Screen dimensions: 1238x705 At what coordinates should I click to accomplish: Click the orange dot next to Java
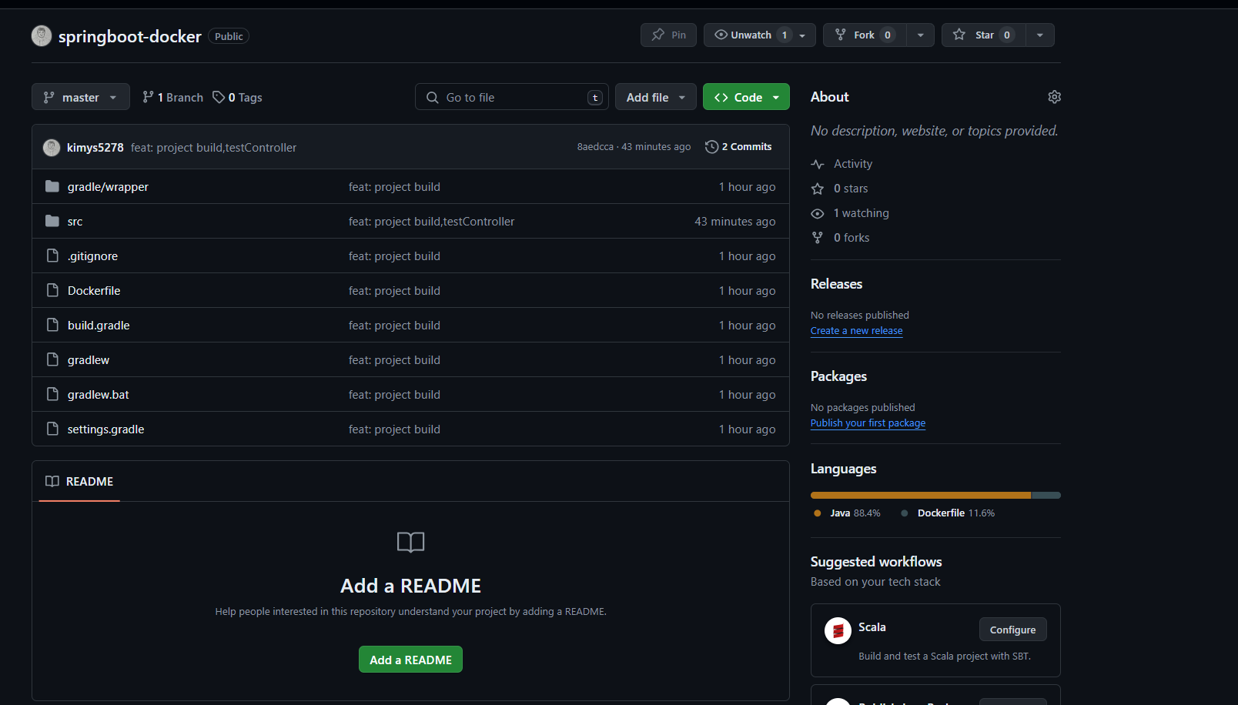coord(817,513)
